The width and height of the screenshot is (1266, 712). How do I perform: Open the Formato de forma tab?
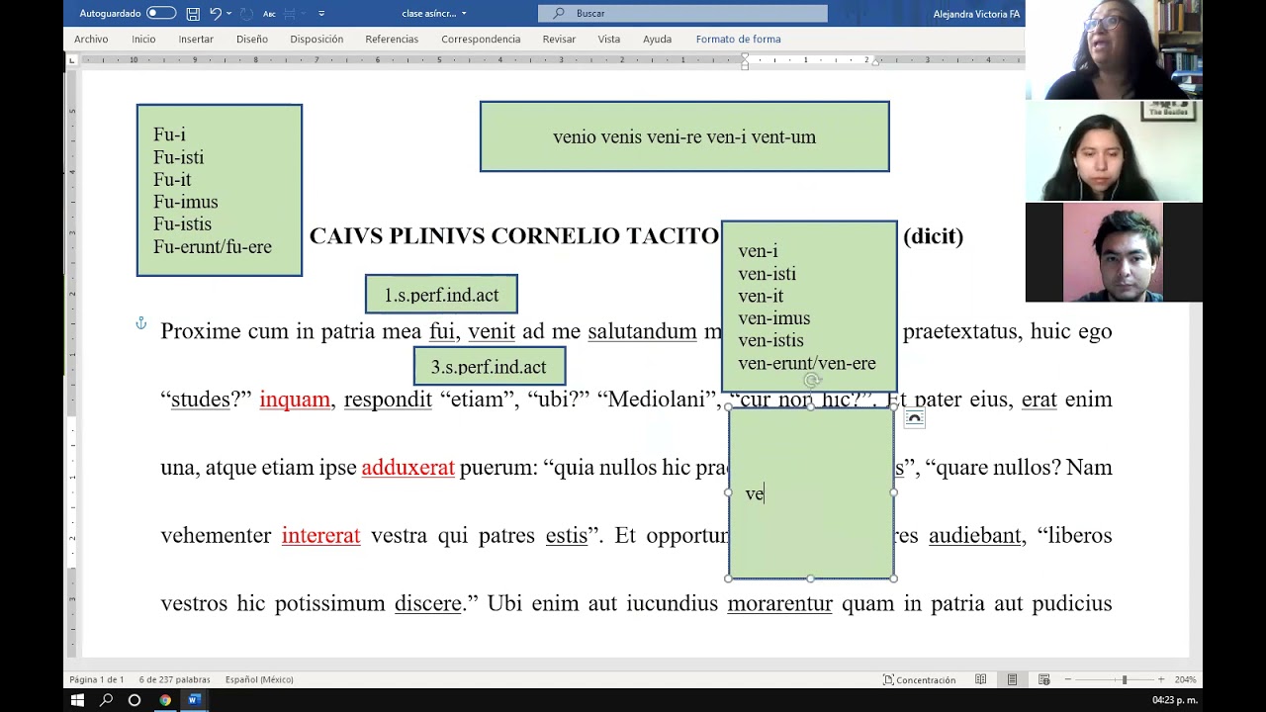point(738,39)
